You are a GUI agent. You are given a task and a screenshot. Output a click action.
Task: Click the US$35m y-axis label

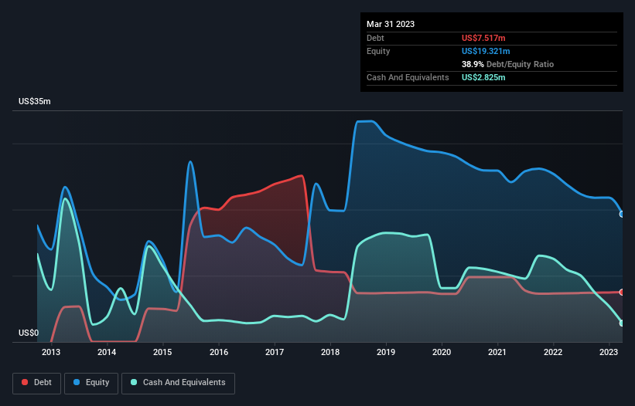click(35, 101)
